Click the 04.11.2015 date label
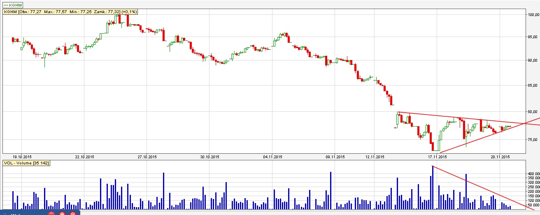The height and width of the screenshot is (215, 540). [272, 157]
